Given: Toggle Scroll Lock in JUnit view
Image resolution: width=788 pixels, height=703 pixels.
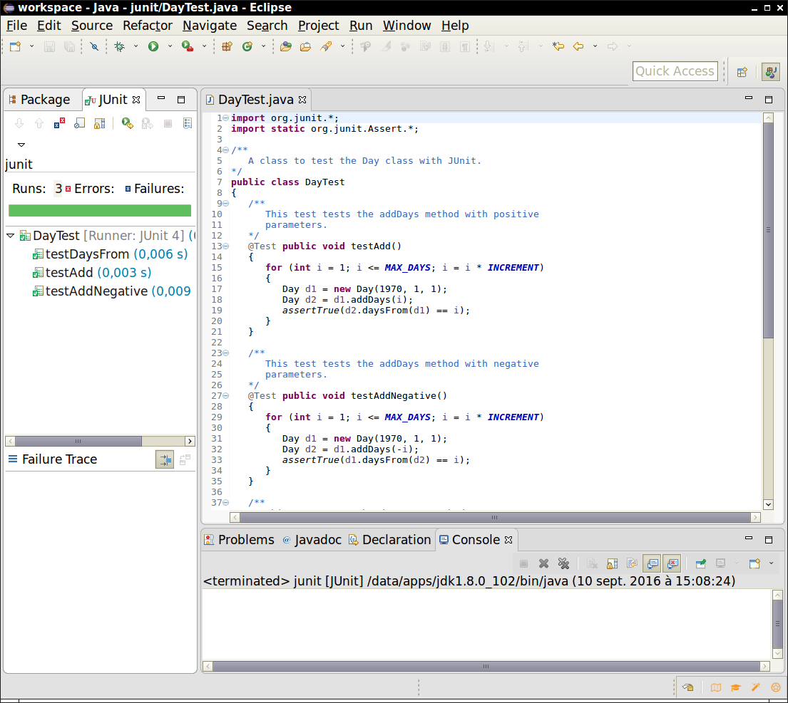Looking at the screenshot, I should coord(100,123).
